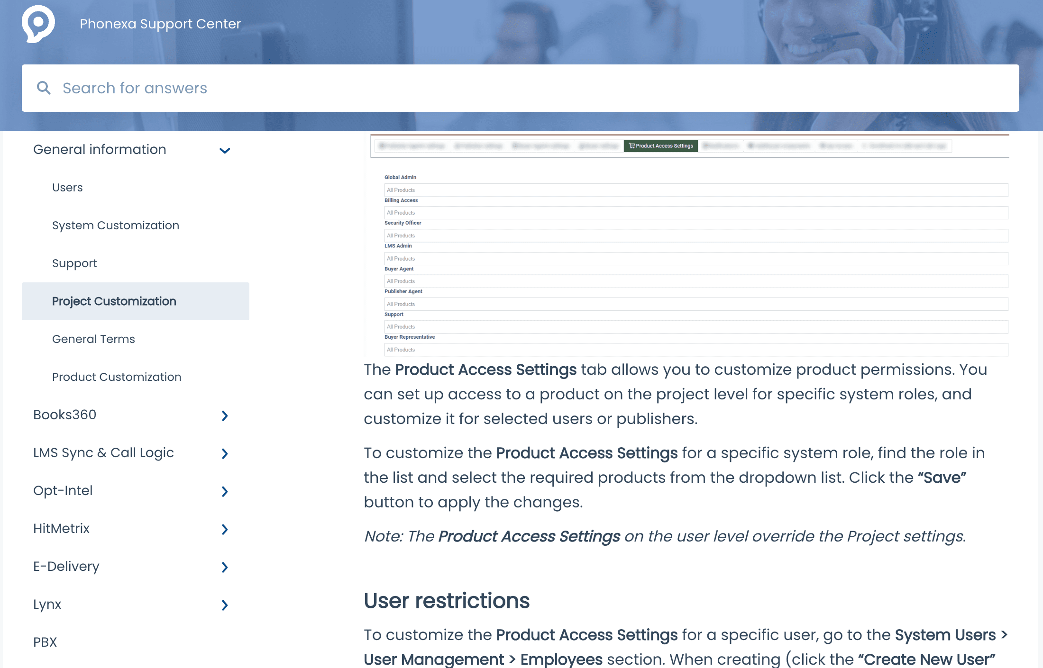The height and width of the screenshot is (668, 1043).
Task: Expand the HitMetrix section chevron
Action: tap(225, 530)
